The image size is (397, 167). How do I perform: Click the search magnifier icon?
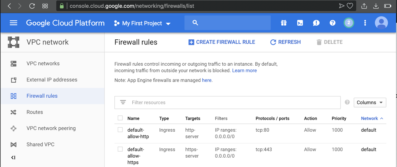(x=195, y=23)
